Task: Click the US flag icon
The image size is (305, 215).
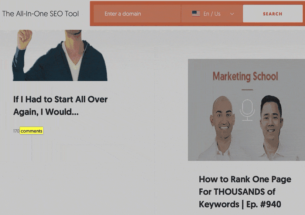Action: (196, 14)
